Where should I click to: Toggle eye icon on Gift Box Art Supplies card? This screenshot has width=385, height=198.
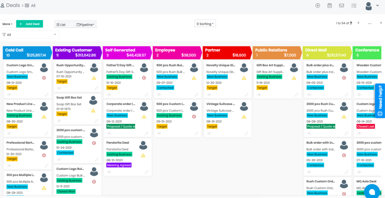pos(259,94)
